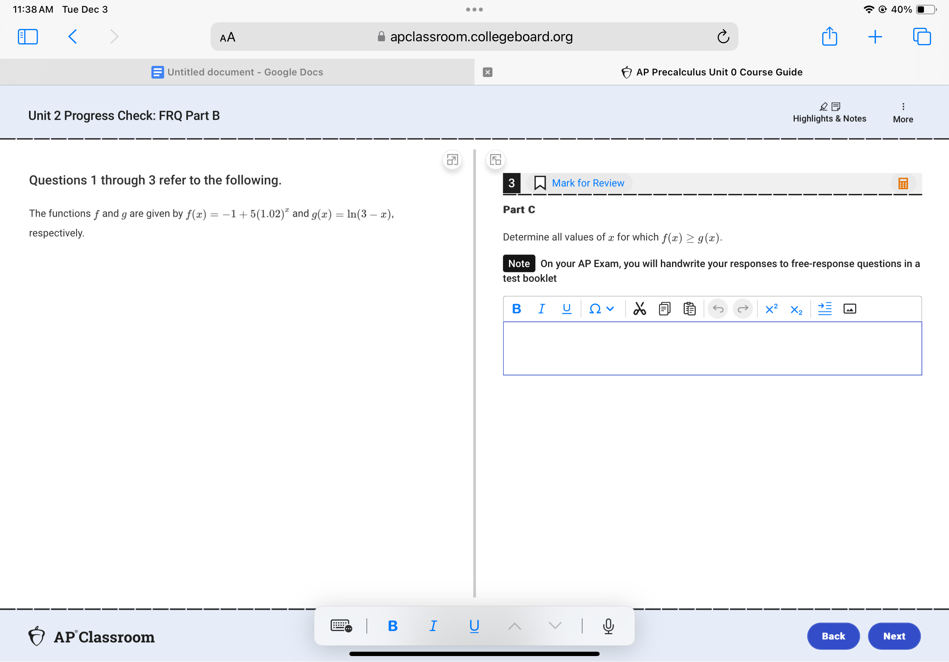
Task: Toggle bold on the keyboard shortcut bar
Action: [x=393, y=626]
